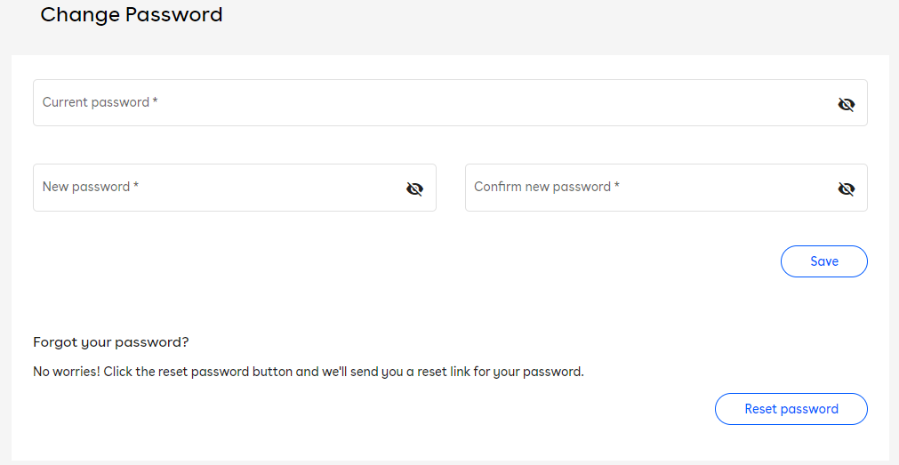Click the "New password *" placeholder label
The image size is (899, 465).
[x=91, y=187]
